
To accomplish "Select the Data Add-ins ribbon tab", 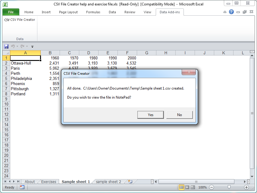I will click(170, 12).
